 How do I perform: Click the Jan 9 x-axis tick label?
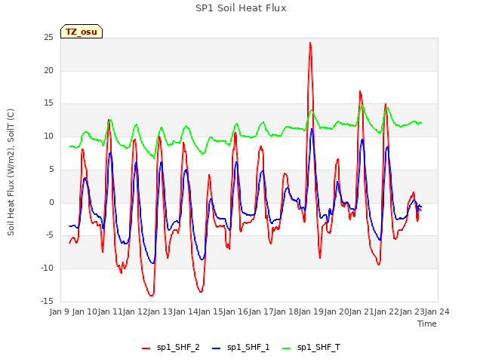tap(60, 311)
